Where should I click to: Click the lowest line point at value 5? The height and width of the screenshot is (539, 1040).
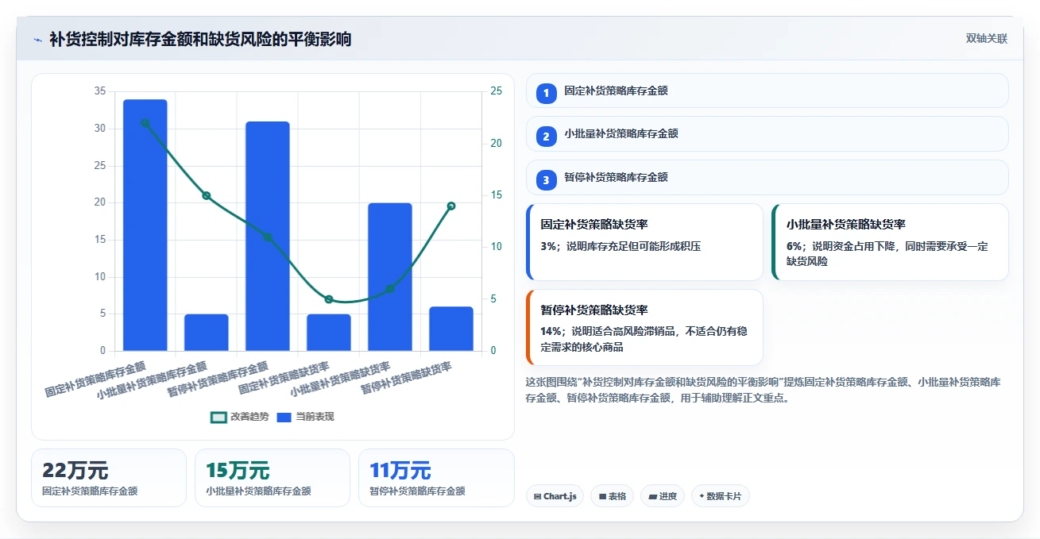coord(329,299)
